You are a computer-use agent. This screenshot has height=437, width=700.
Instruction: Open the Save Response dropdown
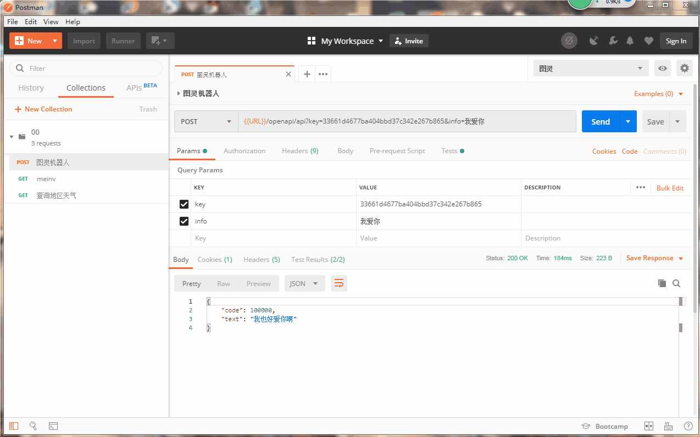pos(654,258)
